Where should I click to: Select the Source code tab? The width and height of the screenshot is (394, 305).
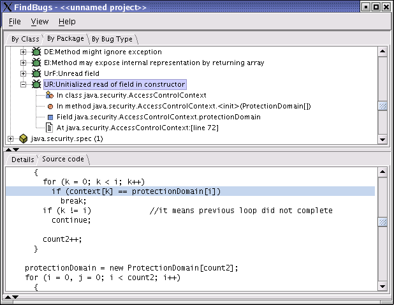[x=63, y=159]
